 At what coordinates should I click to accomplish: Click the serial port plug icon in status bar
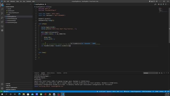click(x=153, y=91)
